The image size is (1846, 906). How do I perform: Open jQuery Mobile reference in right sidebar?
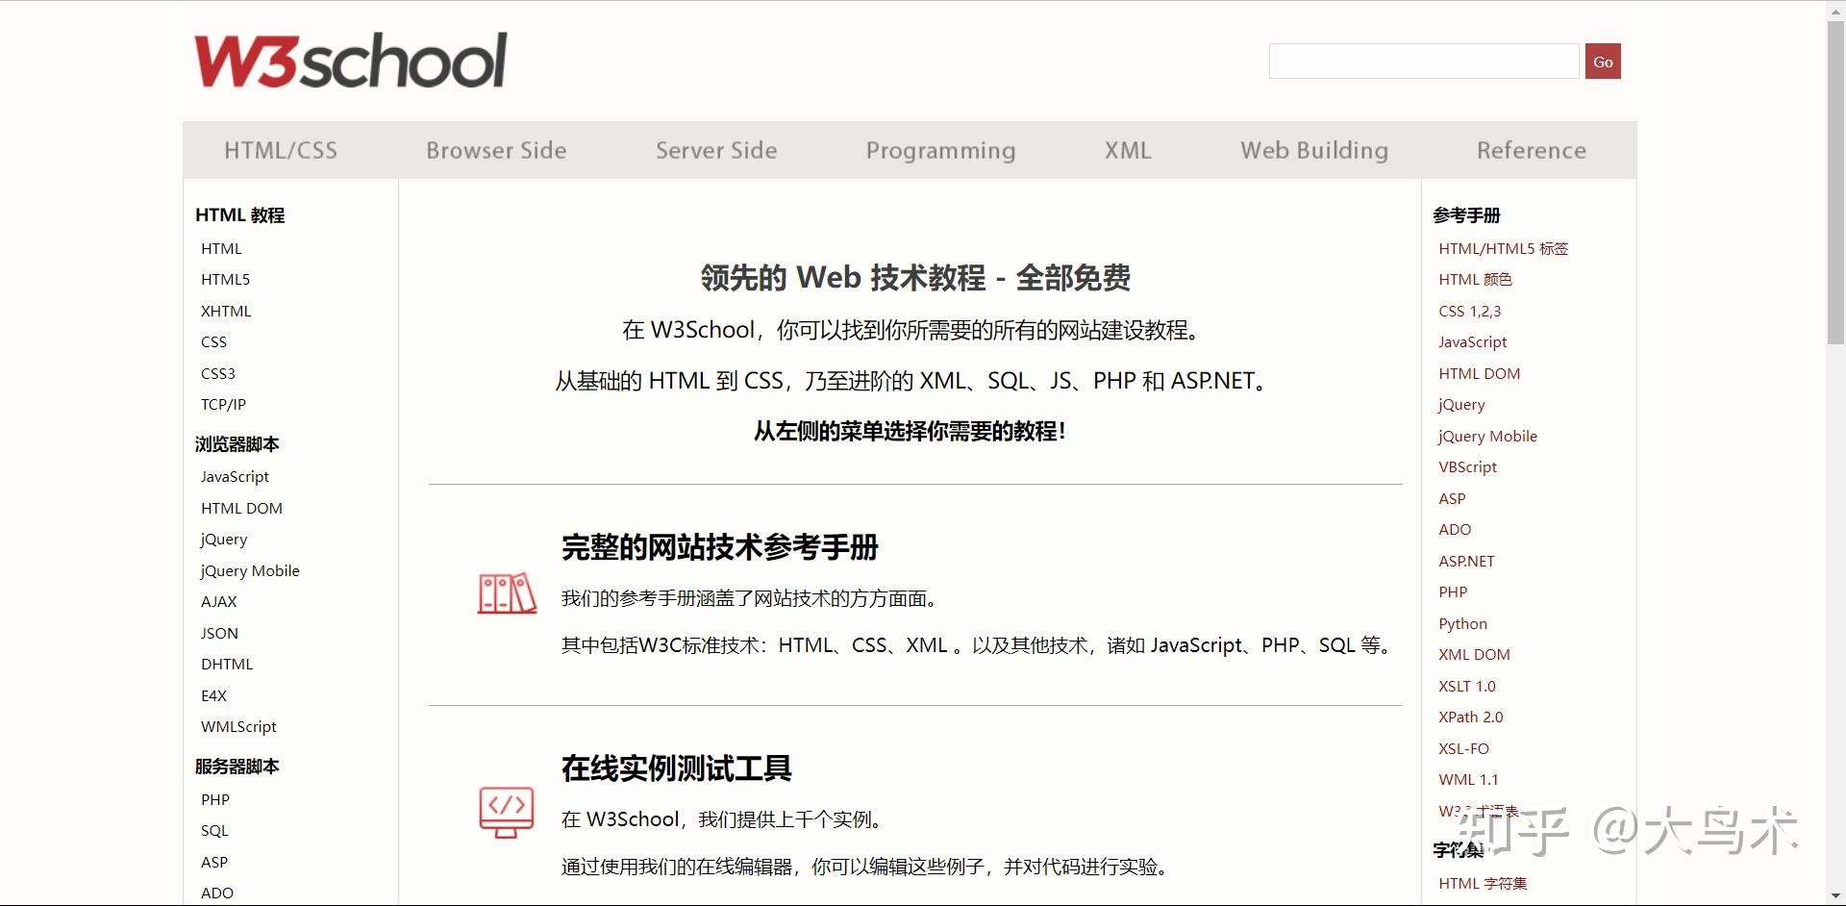1487,436
